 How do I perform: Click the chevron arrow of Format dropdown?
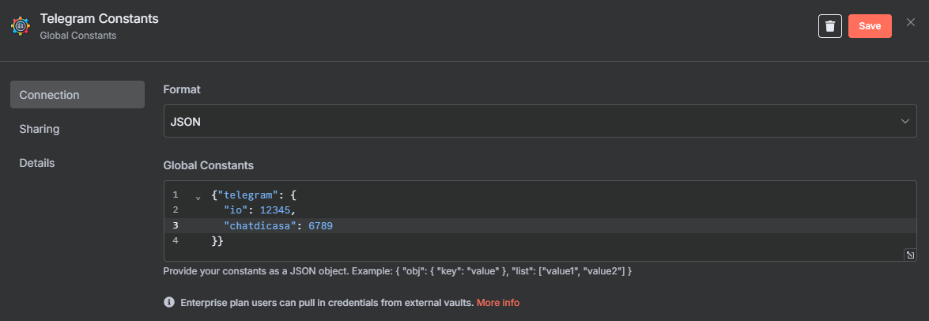point(904,121)
